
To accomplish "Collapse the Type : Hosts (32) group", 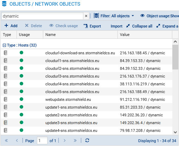I will (4, 45).
